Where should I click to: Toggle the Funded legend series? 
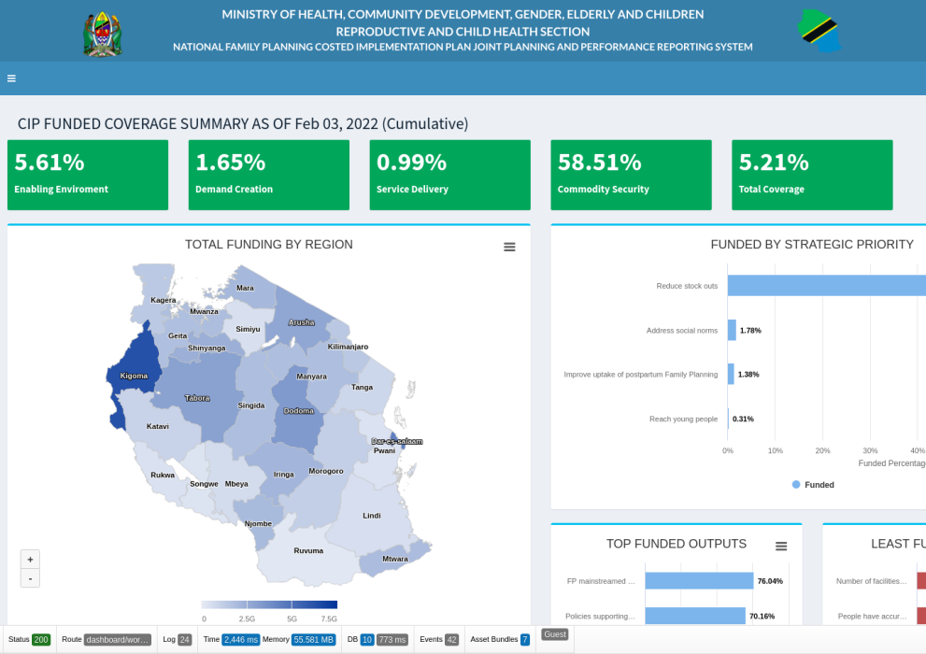click(x=813, y=485)
